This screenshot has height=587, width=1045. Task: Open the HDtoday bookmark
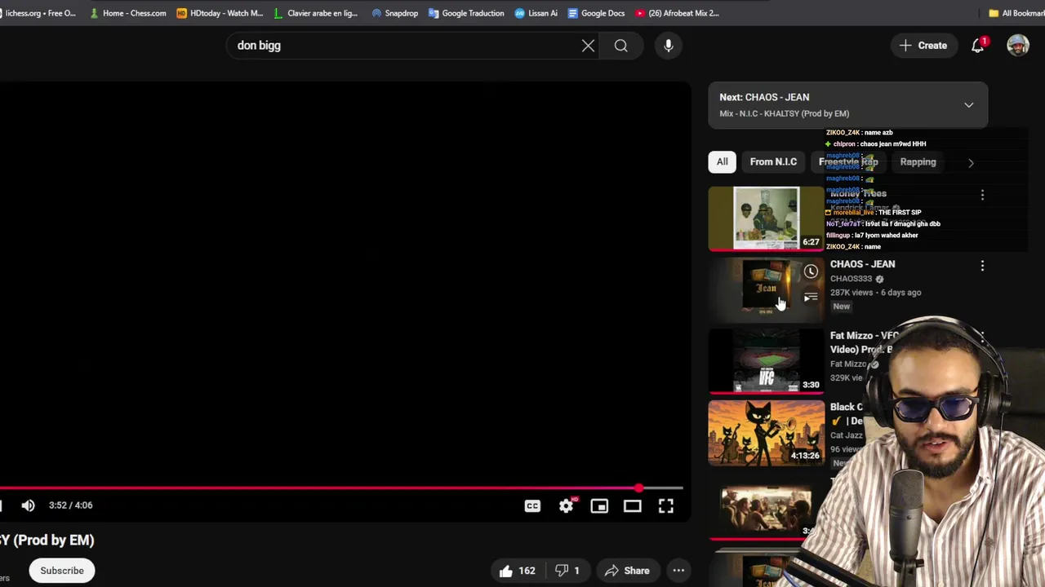point(220,13)
